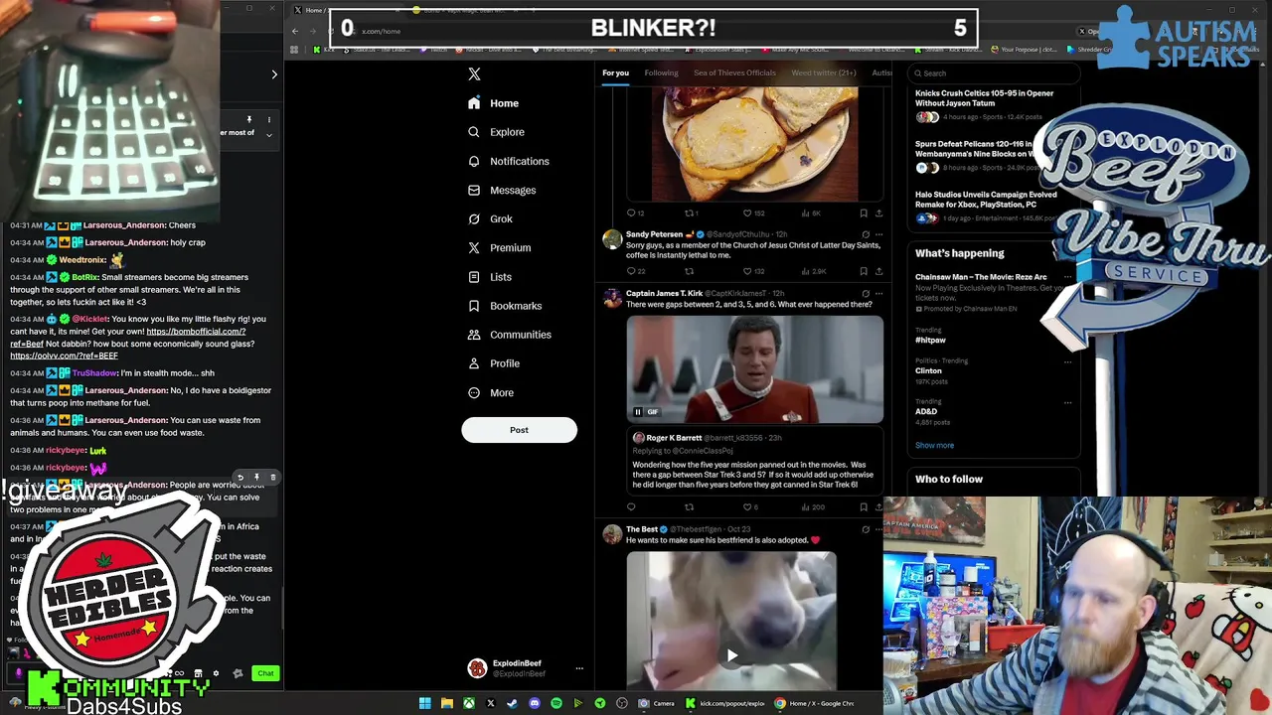Screen dimensions: 1272x715
Task: Open OBS Studio from the taskbar
Action: [x=622, y=703]
